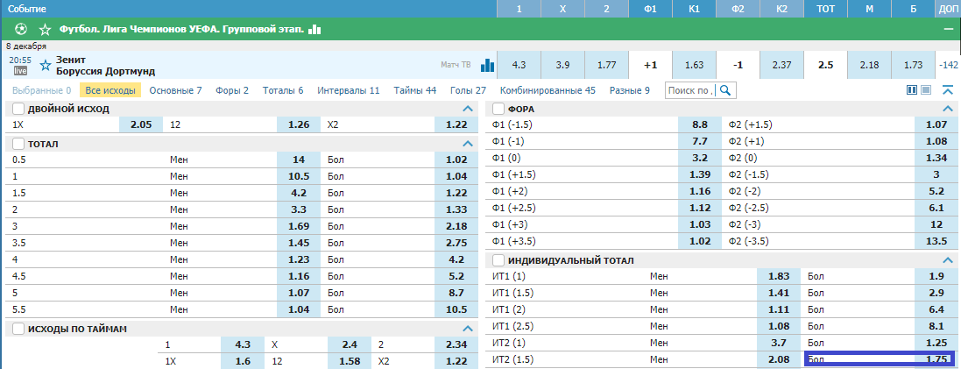
Task: Open match statistics bar chart icon
Action: point(487,65)
